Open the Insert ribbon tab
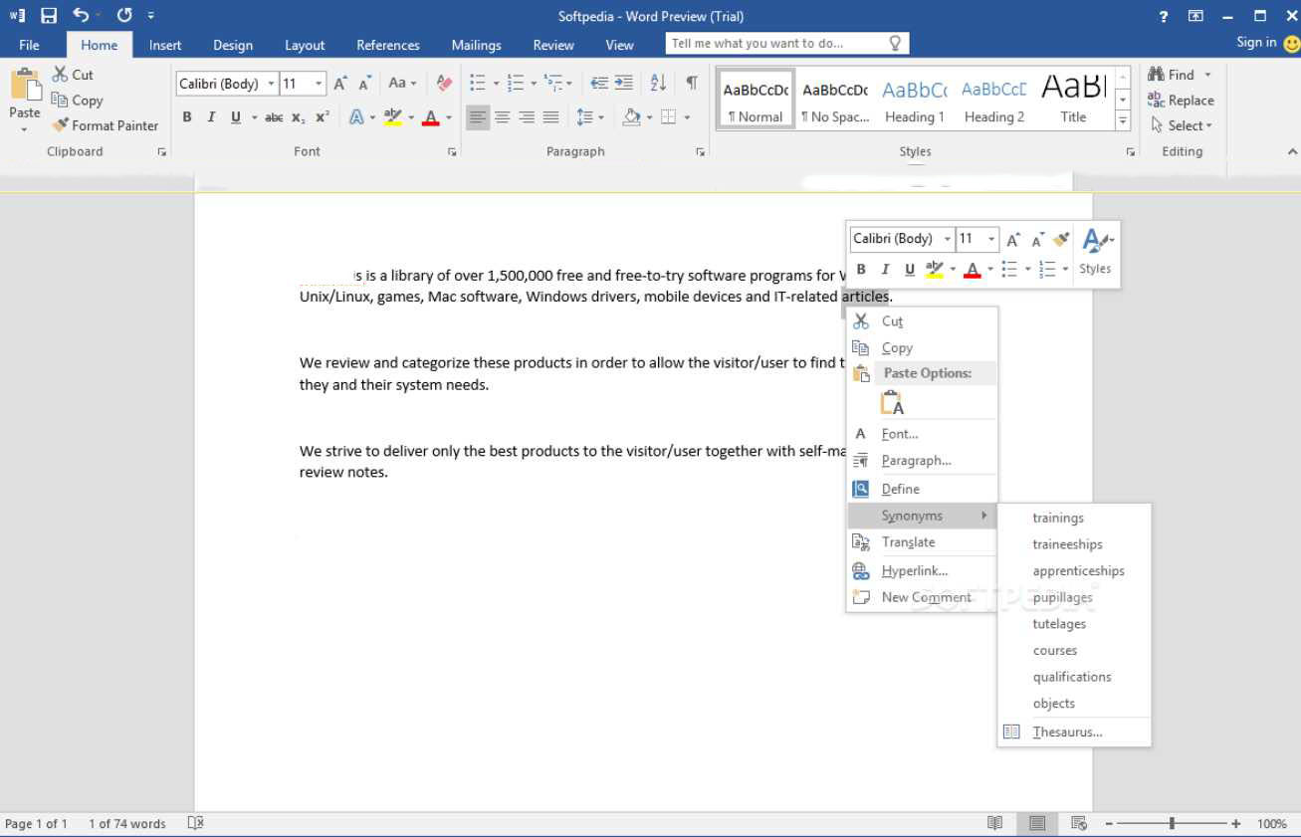The height and width of the screenshot is (837, 1301). pos(165,45)
